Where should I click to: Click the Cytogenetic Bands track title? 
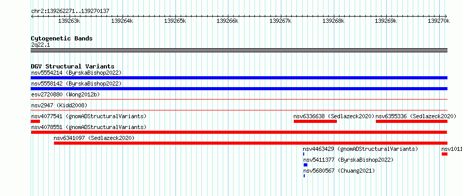click(x=62, y=38)
